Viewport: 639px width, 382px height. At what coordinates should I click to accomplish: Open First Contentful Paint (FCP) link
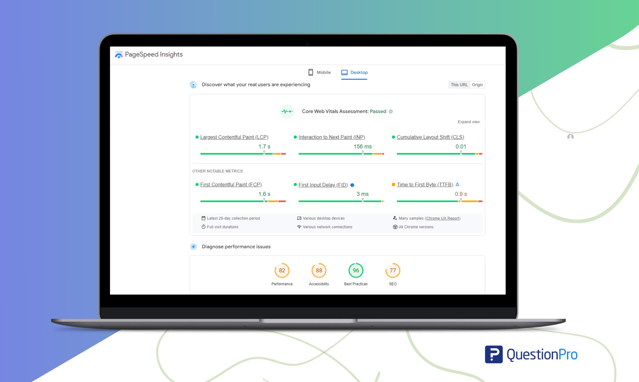[231, 185]
